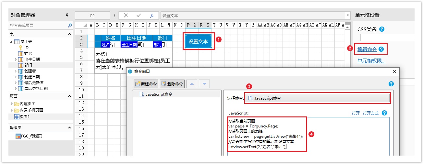Move command down with the down arrow
This screenshot has height=164, width=423.
pyautogui.click(x=204, y=84)
